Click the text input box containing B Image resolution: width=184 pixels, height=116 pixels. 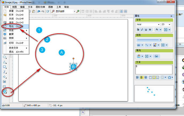pos(154,69)
